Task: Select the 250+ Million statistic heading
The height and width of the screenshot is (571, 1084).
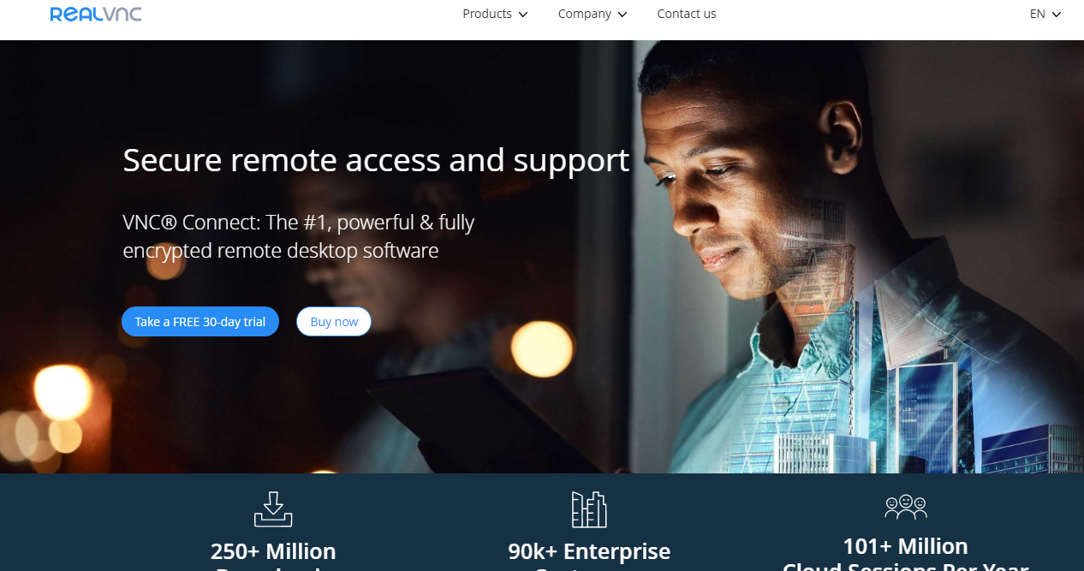Action: point(273,550)
